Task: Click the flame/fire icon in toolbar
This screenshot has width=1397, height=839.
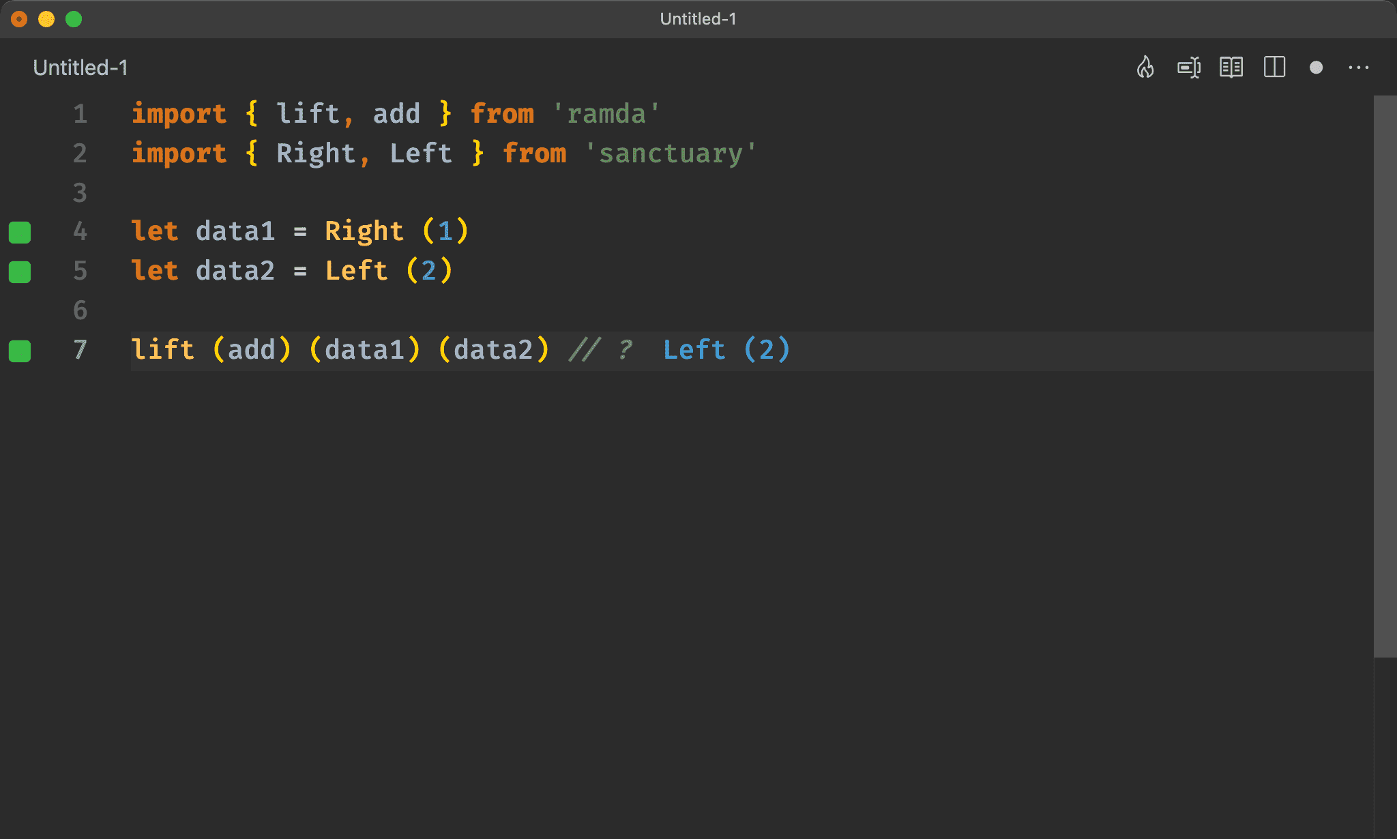Action: (x=1145, y=67)
